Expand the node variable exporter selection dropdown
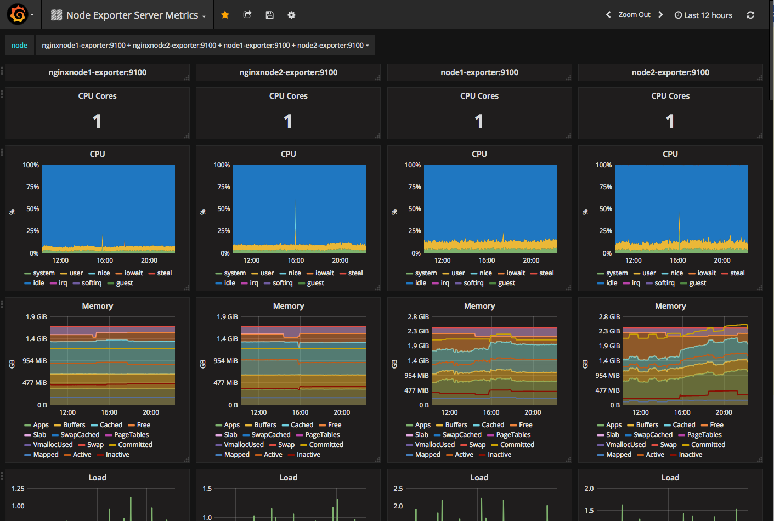 [205, 46]
